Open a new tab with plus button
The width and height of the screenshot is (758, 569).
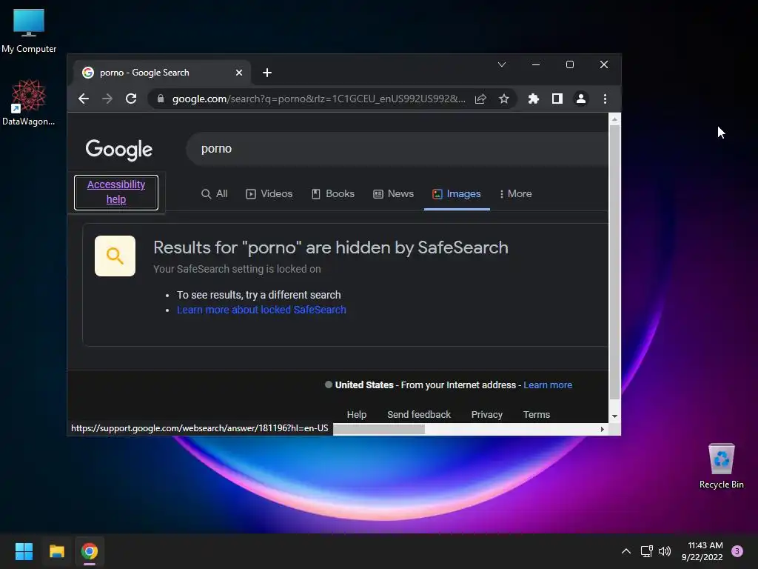(x=267, y=73)
